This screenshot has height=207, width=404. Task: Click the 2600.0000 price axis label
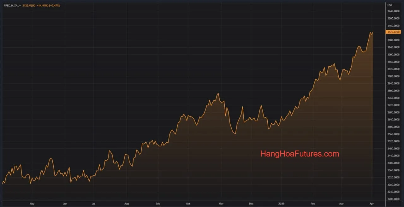pyautogui.click(x=393, y=127)
